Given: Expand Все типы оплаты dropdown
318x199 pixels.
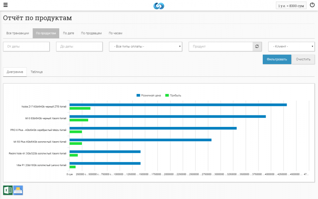Looking at the screenshot, I should 145,47.
